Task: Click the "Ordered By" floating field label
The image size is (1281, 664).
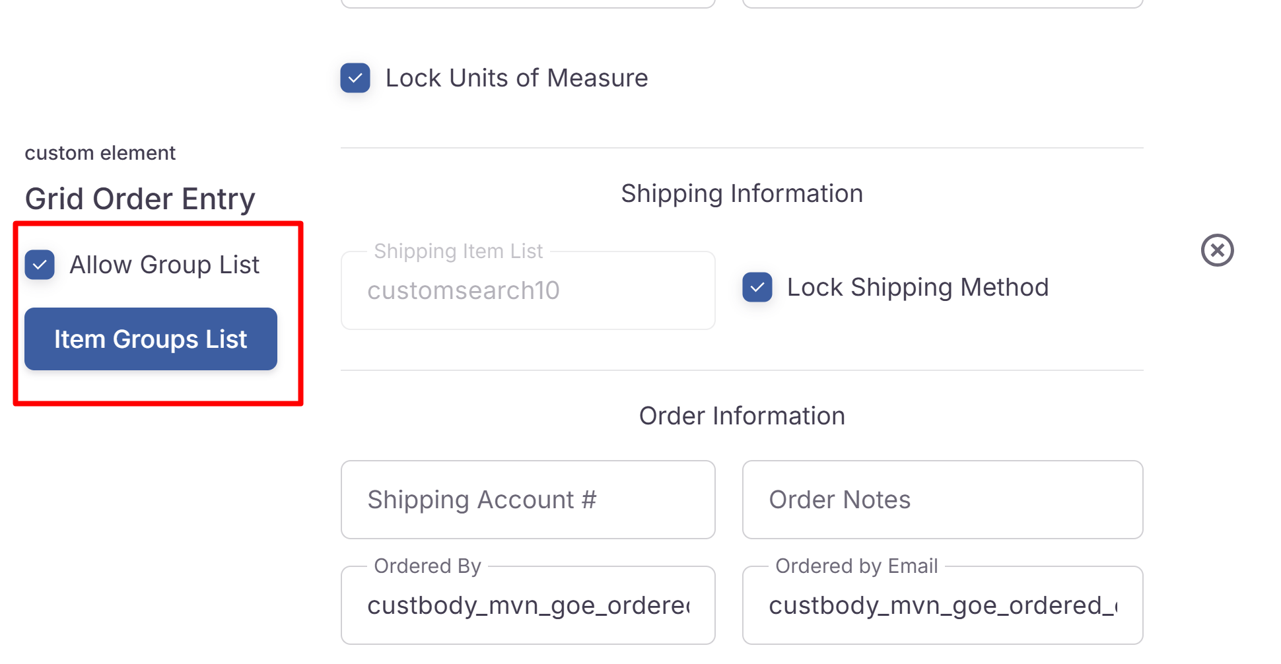Action: coord(427,566)
